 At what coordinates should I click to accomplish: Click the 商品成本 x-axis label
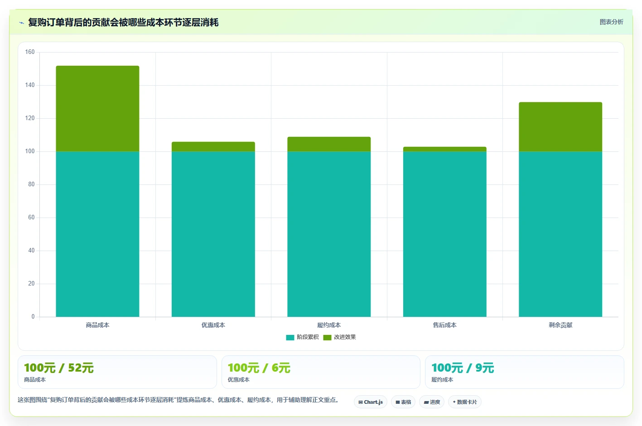pyautogui.click(x=97, y=325)
